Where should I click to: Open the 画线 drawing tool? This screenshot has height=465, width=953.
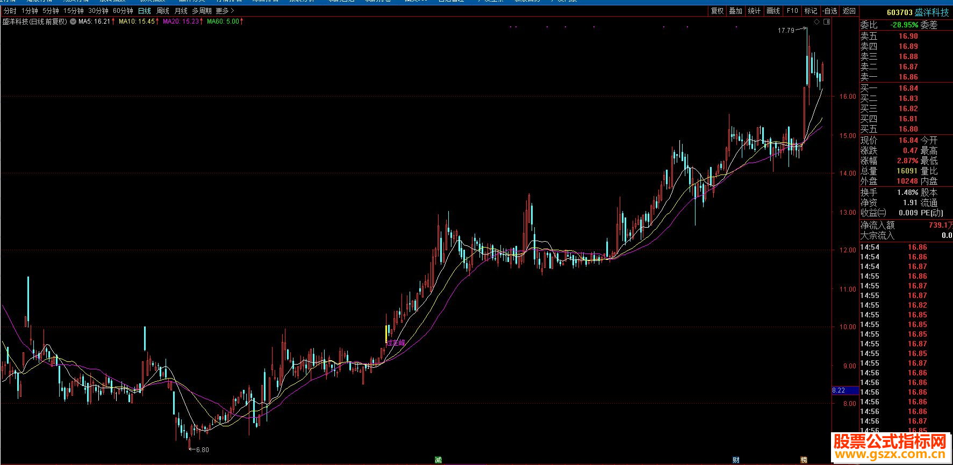coord(773,11)
